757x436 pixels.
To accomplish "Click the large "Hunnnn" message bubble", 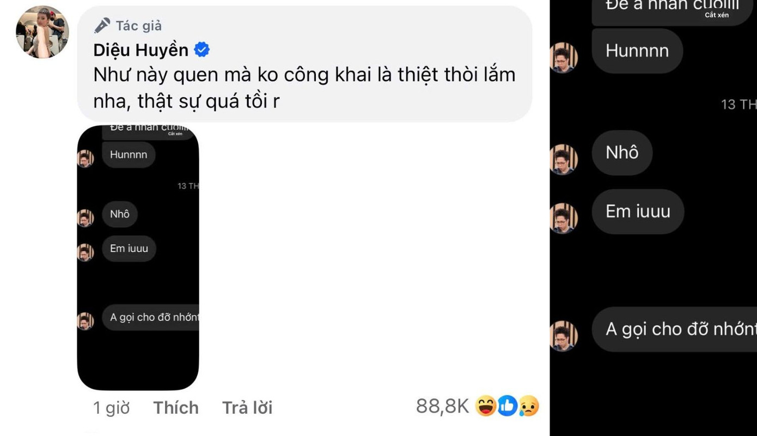I will [637, 51].
